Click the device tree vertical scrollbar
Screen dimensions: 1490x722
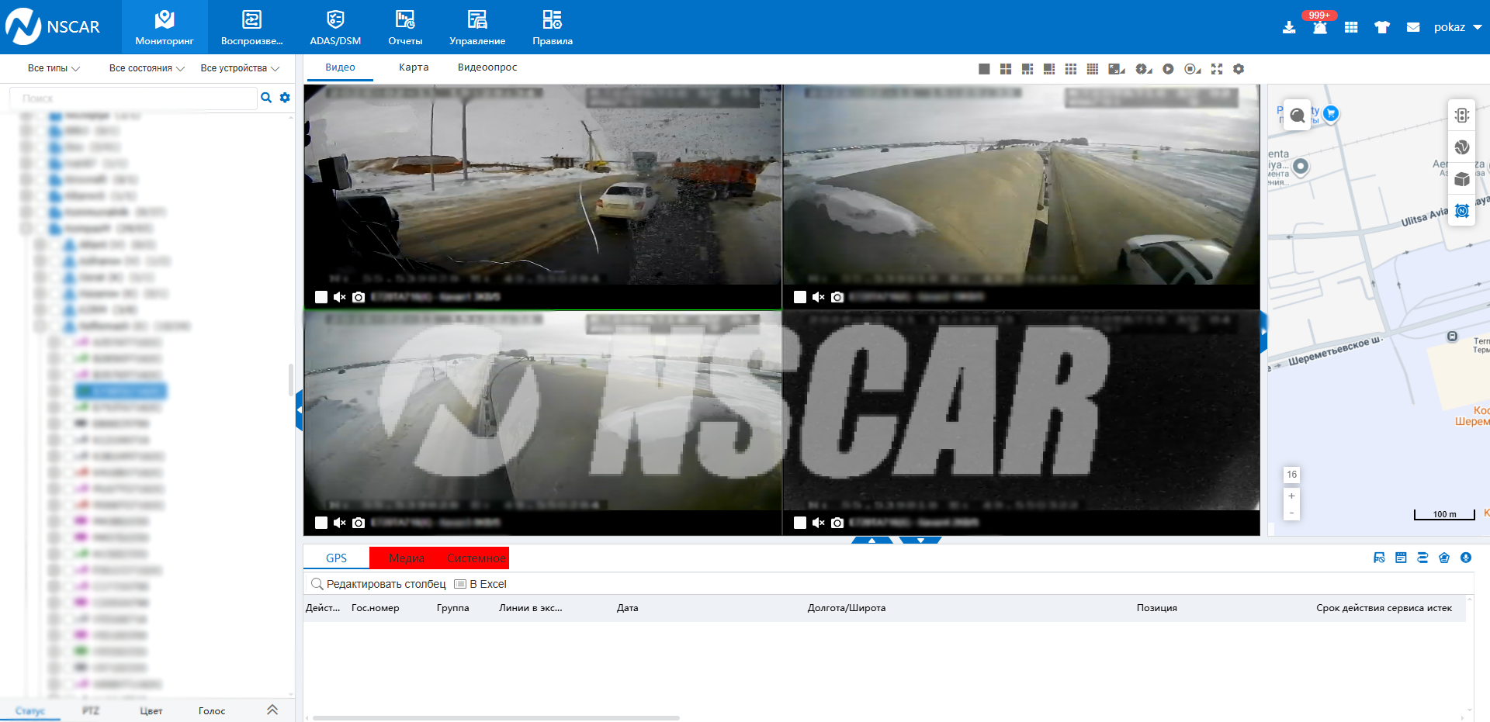point(291,380)
